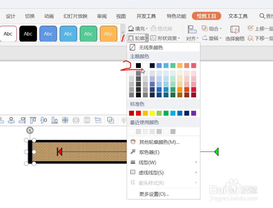Apply the green Abc shape style
The height and width of the screenshot is (208, 273).
[89, 34]
